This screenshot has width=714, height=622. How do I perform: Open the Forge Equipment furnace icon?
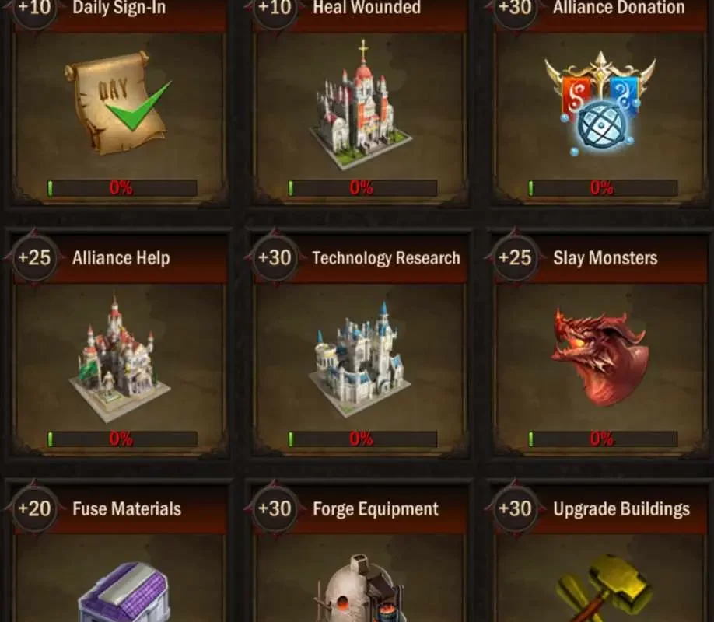coord(360,587)
